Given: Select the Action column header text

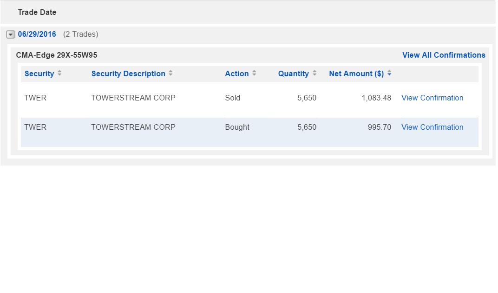Looking at the screenshot, I should tap(236, 73).
